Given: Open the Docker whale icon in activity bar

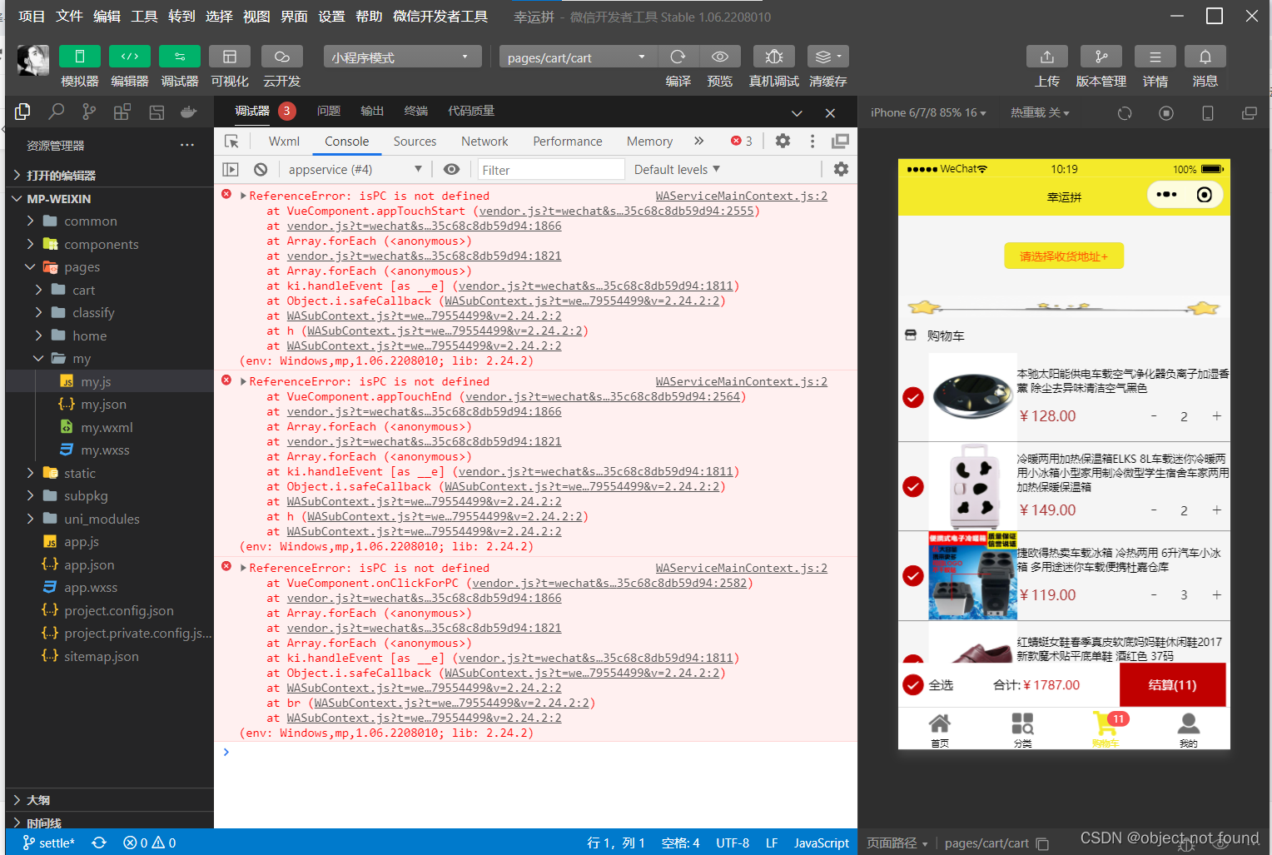Looking at the screenshot, I should pyautogui.click(x=189, y=112).
